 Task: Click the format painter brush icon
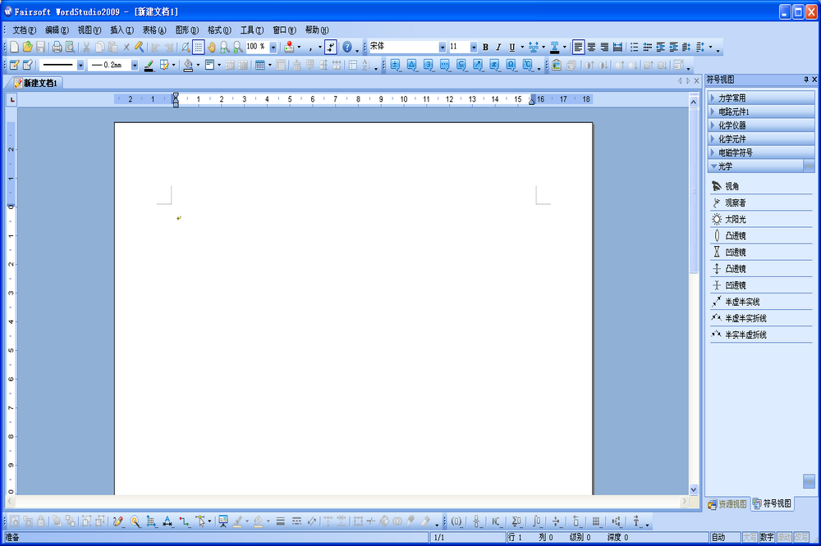(140, 48)
